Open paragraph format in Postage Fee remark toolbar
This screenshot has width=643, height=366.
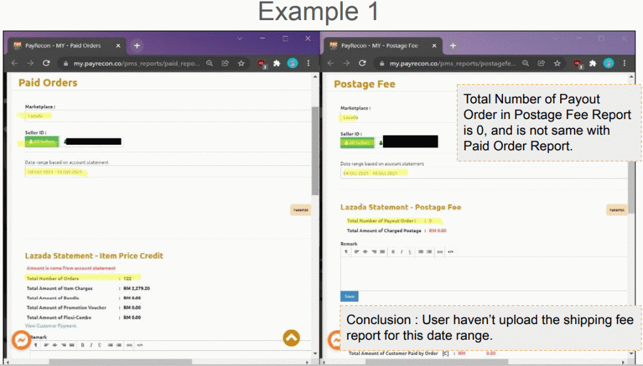[x=346, y=252]
